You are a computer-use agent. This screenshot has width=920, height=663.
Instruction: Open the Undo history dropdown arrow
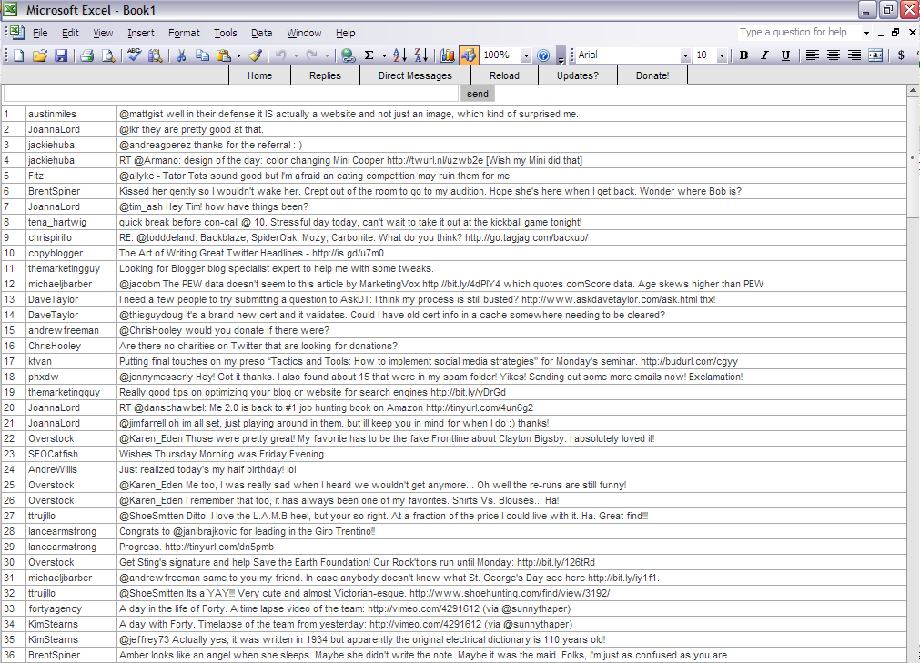[x=296, y=55]
